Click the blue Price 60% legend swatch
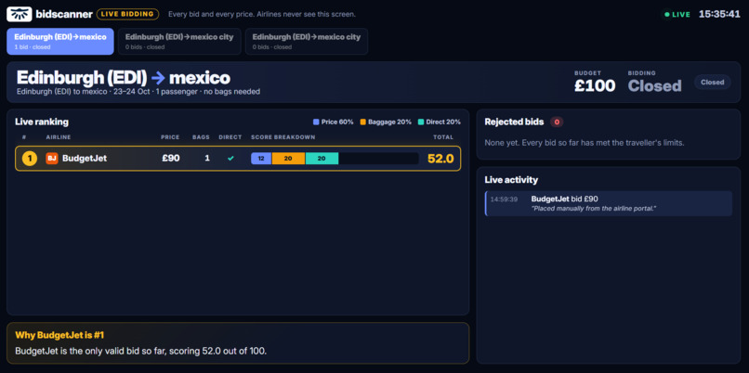The width and height of the screenshot is (749, 373). tap(316, 122)
